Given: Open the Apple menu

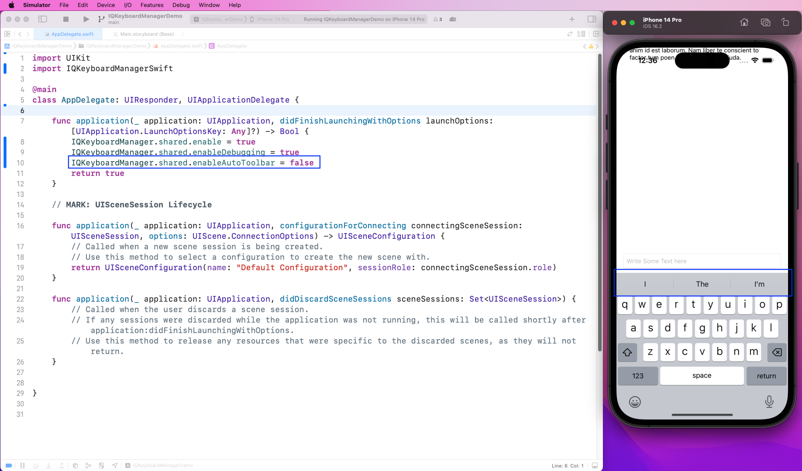Looking at the screenshot, I should click(11, 5).
